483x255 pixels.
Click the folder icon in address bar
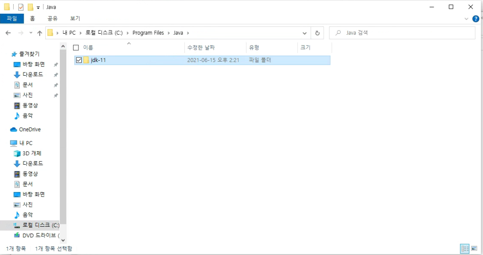click(x=50, y=33)
